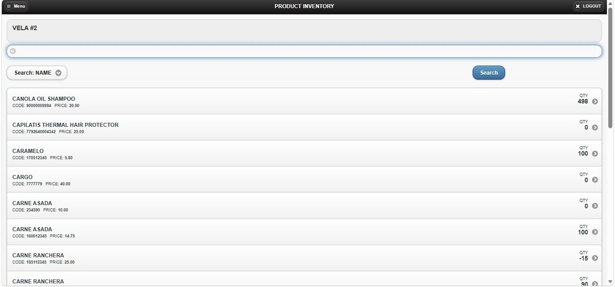Open the Search: NAME dropdown

click(x=37, y=73)
